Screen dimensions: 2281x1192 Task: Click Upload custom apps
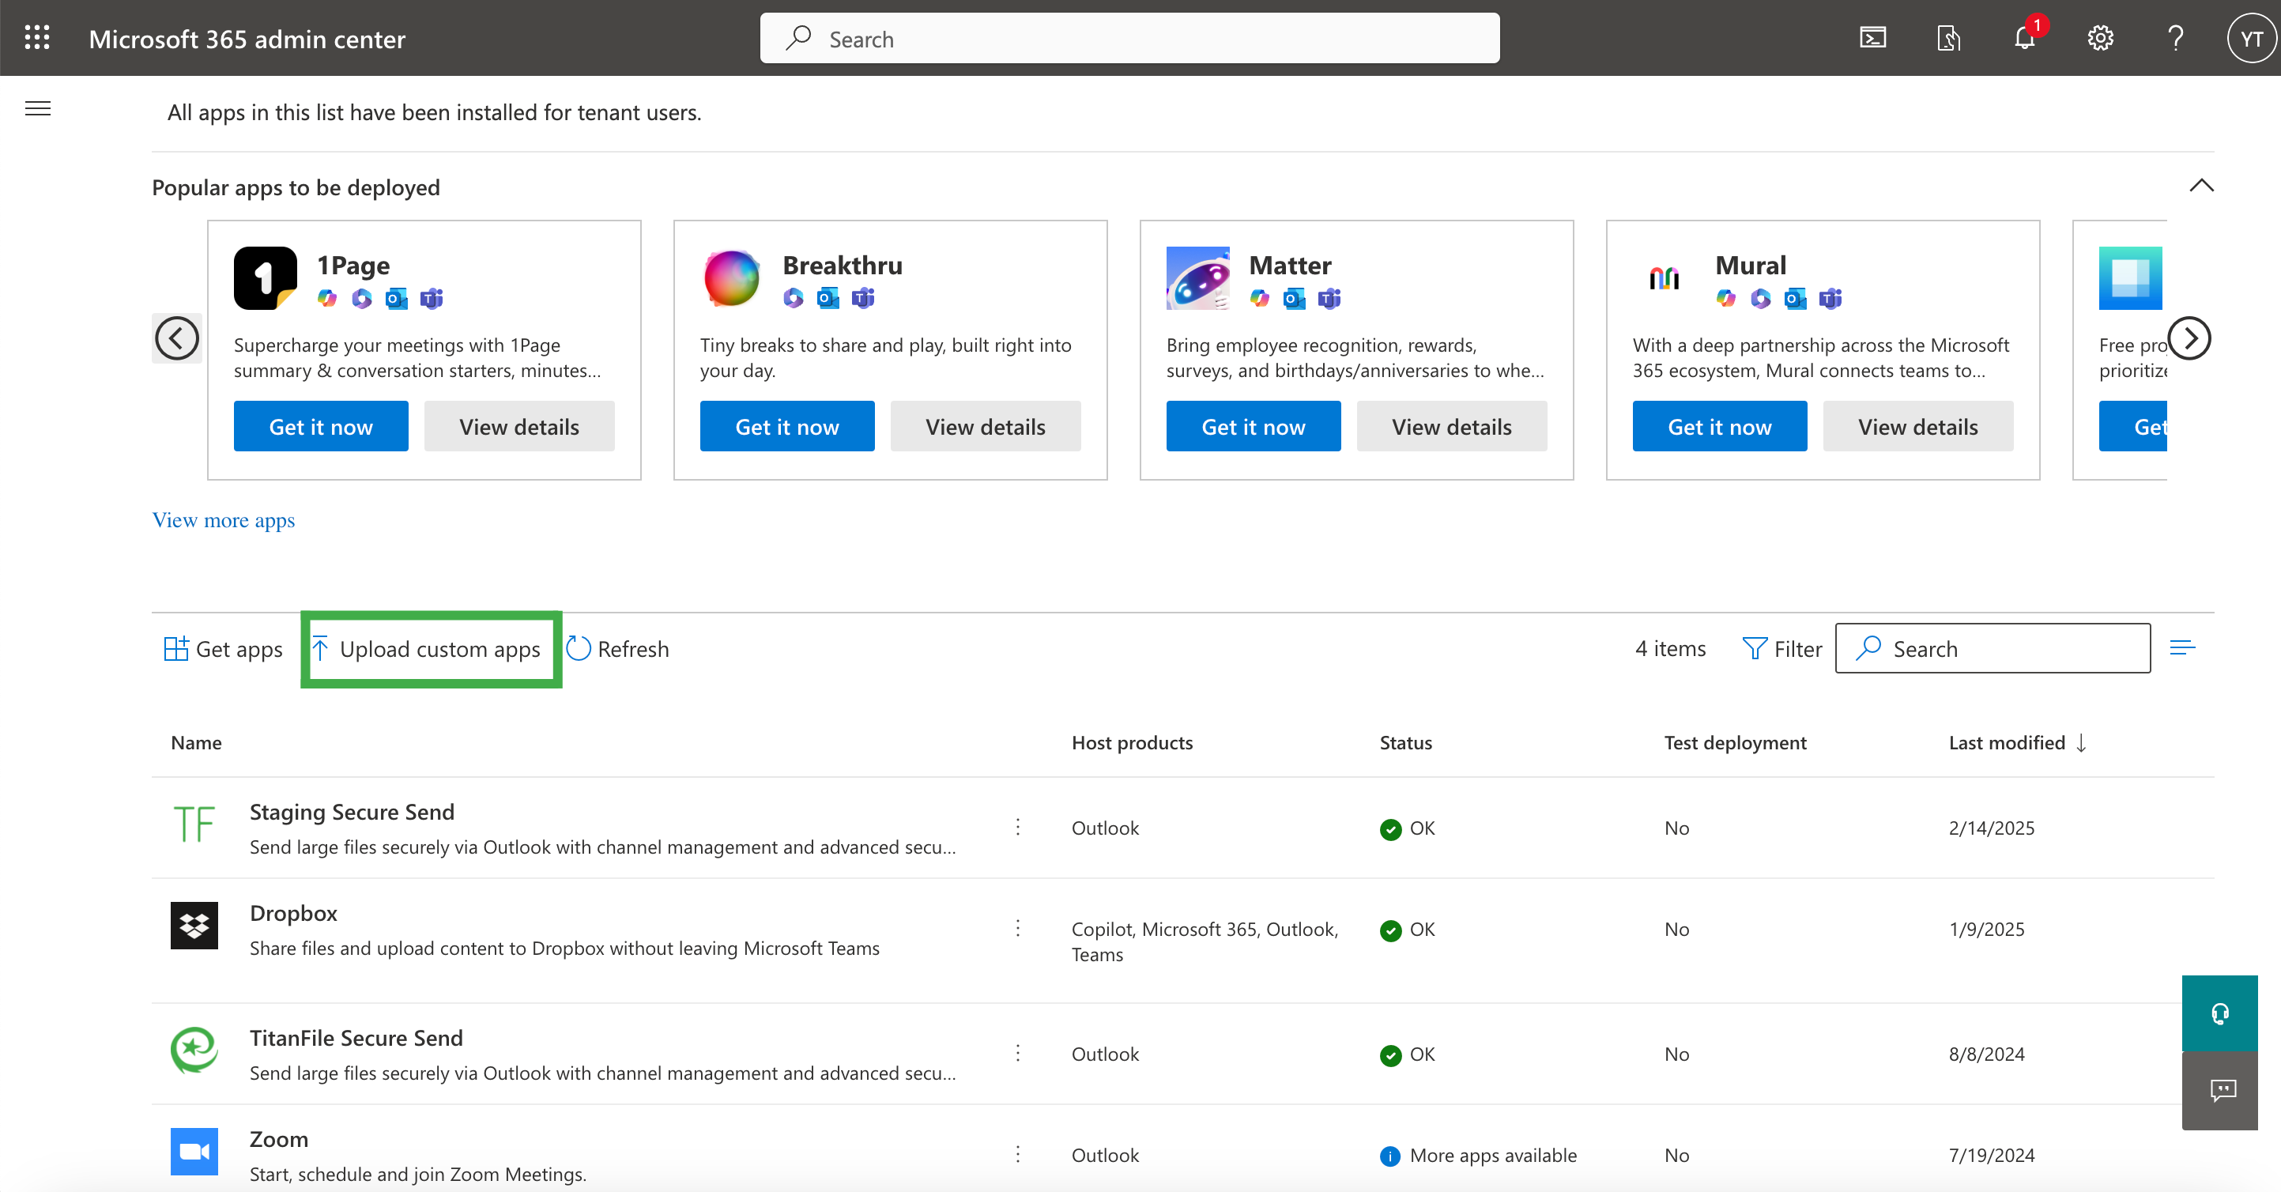tap(426, 648)
